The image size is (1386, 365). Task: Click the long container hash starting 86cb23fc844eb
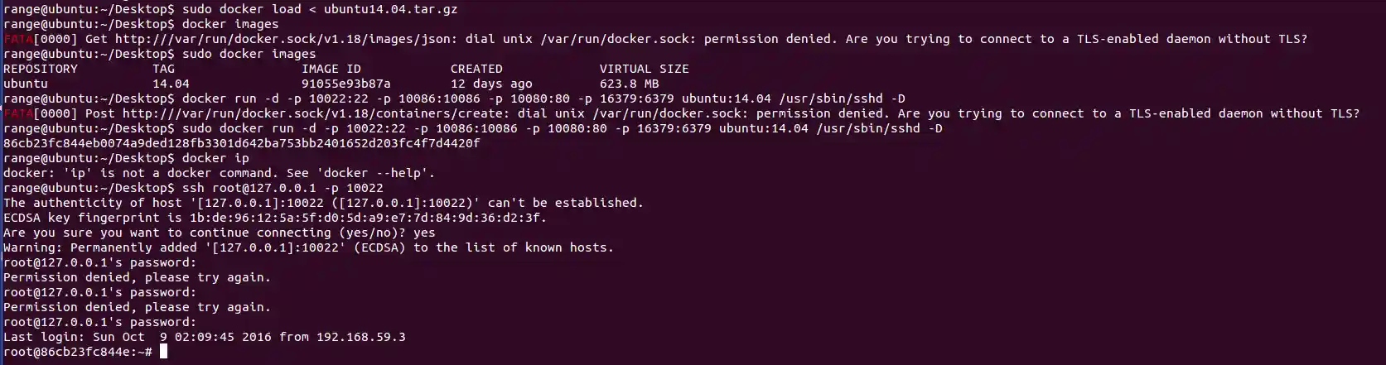click(x=241, y=143)
